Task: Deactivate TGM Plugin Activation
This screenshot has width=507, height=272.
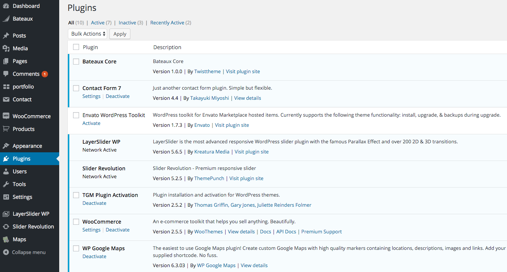Action: [94, 203]
